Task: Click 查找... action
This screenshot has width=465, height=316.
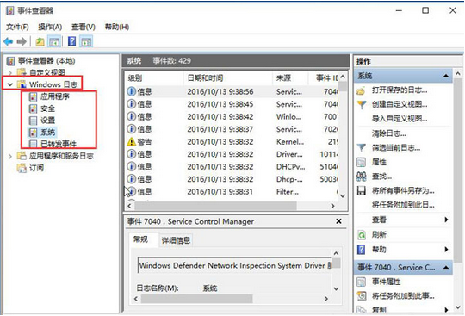Action: click(381, 177)
